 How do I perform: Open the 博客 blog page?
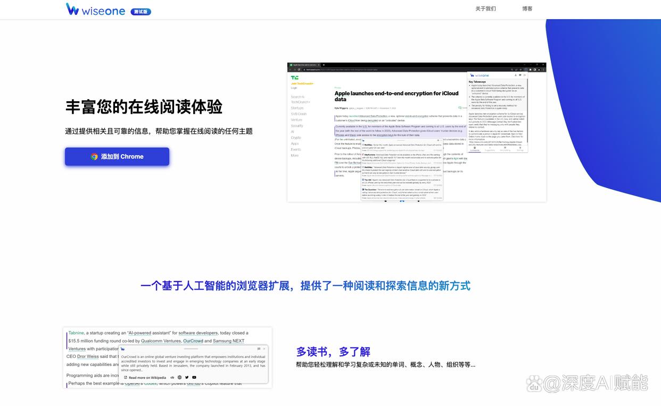point(527,9)
